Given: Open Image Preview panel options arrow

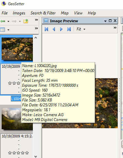Looking at the screenshot, I should pyautogui.click(x=105, y=21).
